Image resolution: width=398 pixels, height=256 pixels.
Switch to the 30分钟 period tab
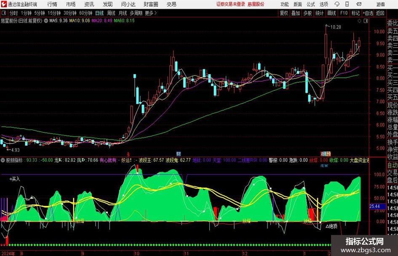pos(70,13)
